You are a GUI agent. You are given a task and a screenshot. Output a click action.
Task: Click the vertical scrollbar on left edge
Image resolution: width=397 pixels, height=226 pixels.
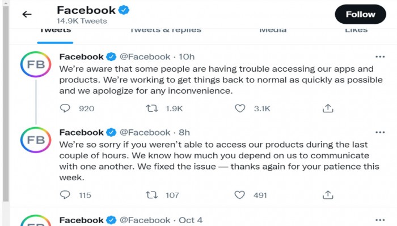[x=6, y=103]
